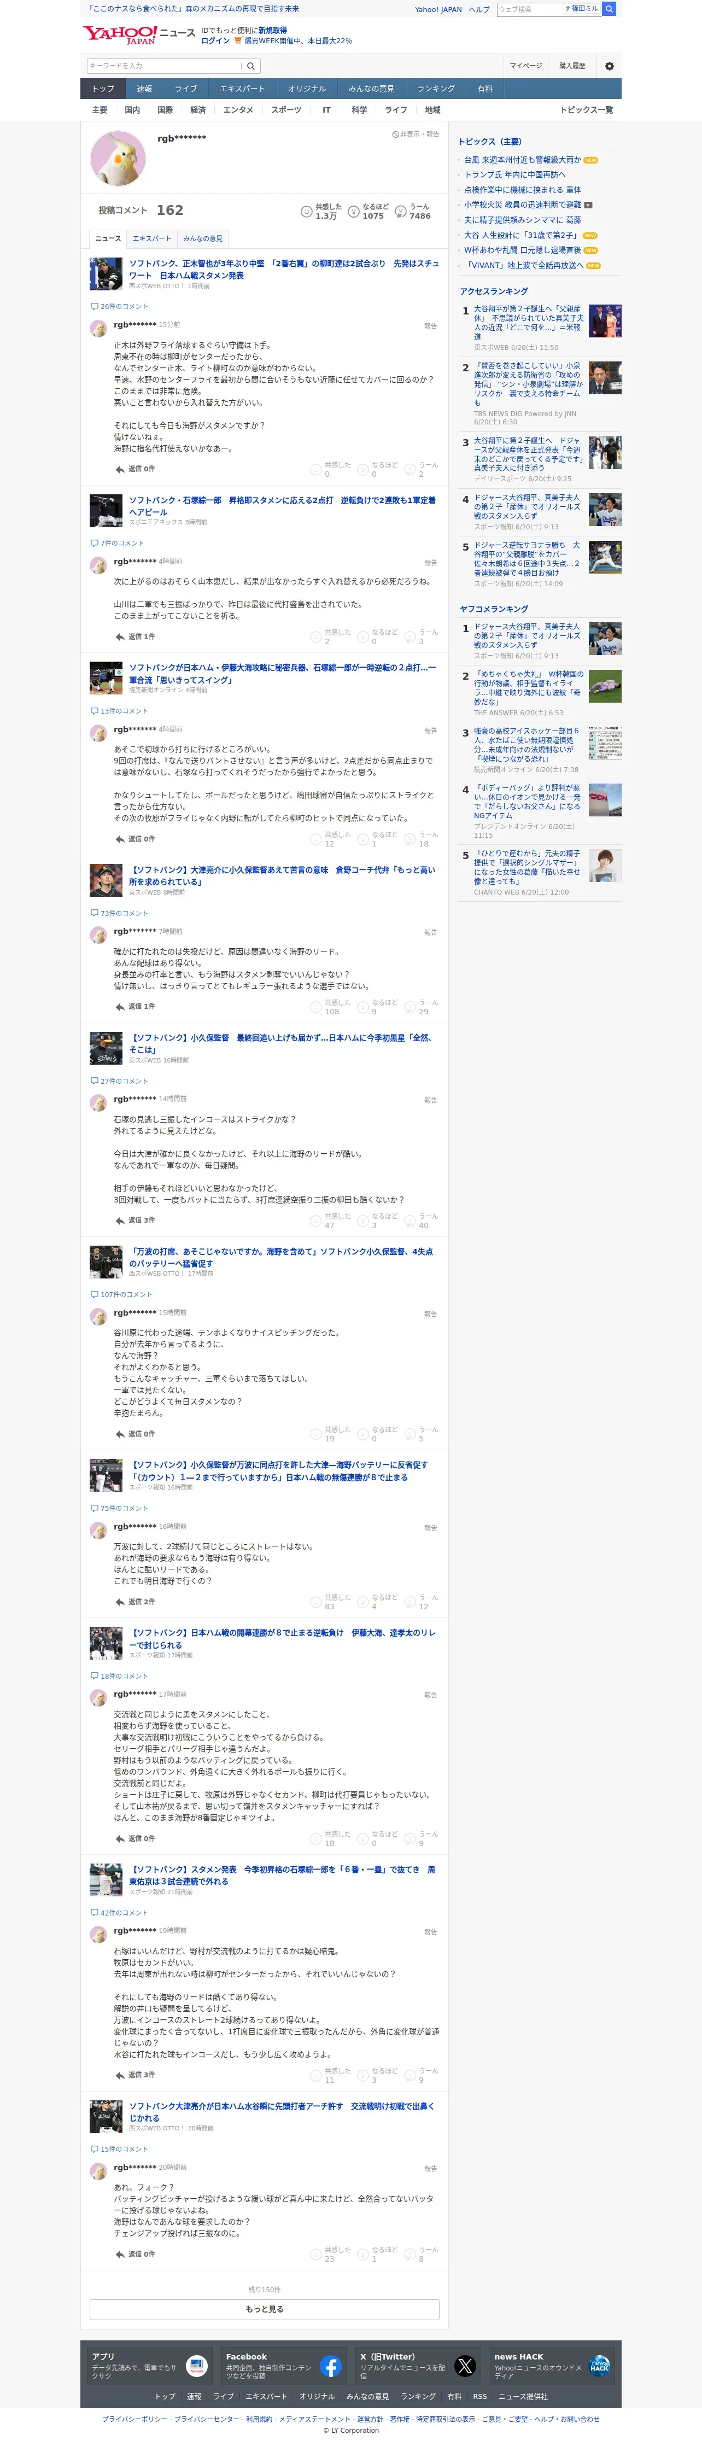Open settings via the gear icon
Screen dimensions: 702x2447
point(609,67)
